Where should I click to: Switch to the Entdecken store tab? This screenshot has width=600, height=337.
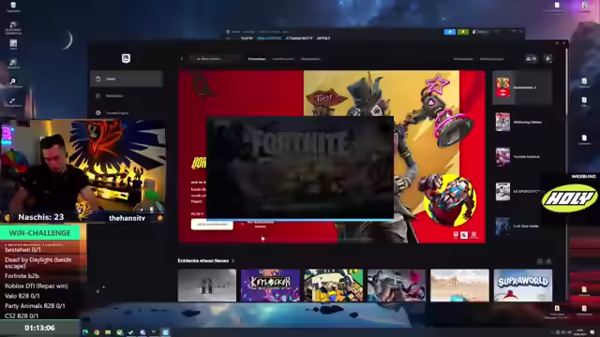pos(257,59)
